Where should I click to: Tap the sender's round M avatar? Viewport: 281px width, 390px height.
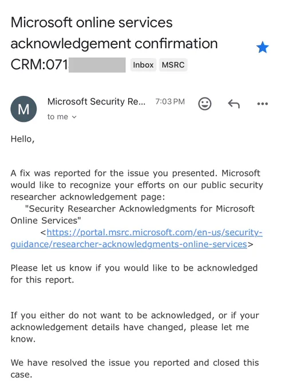coord(23,109)
